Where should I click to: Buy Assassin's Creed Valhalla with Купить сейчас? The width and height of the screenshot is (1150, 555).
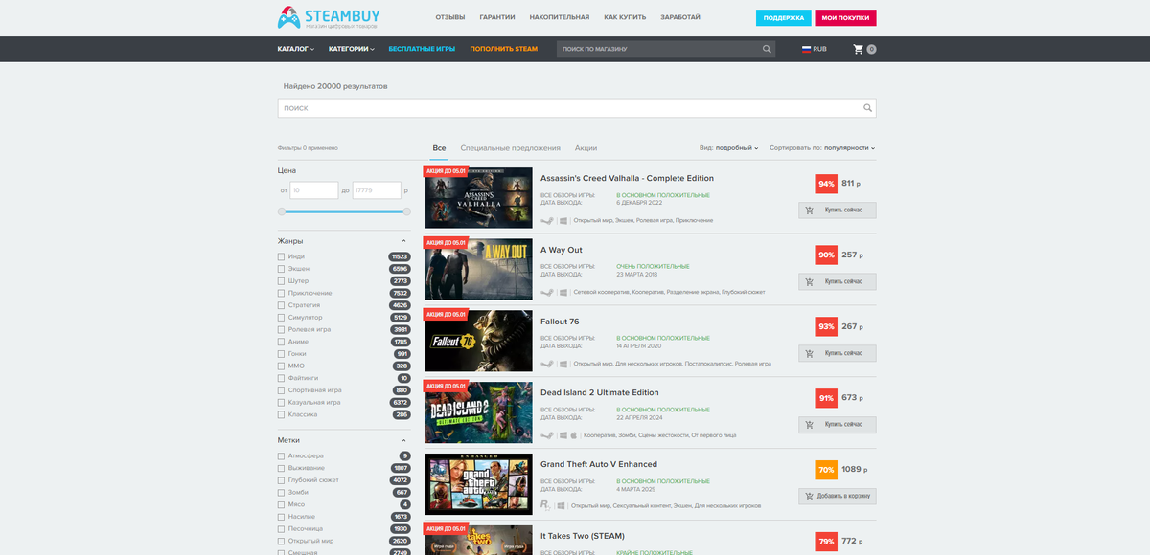coord(837,211)
